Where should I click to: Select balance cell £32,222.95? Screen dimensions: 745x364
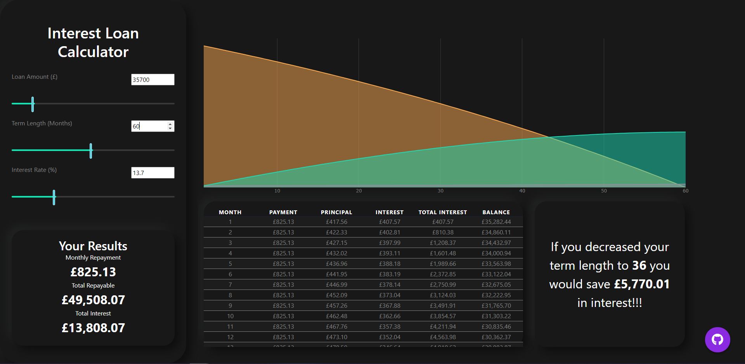[x=496, y=295]
